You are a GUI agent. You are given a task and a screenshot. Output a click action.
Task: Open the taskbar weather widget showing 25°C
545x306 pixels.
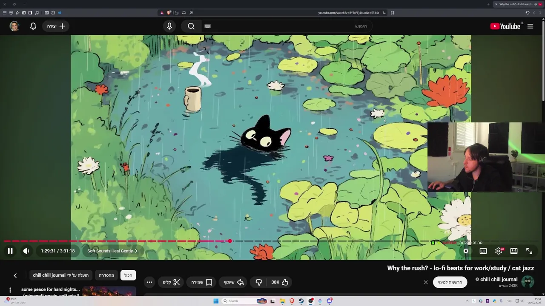(x=14, y=301)
